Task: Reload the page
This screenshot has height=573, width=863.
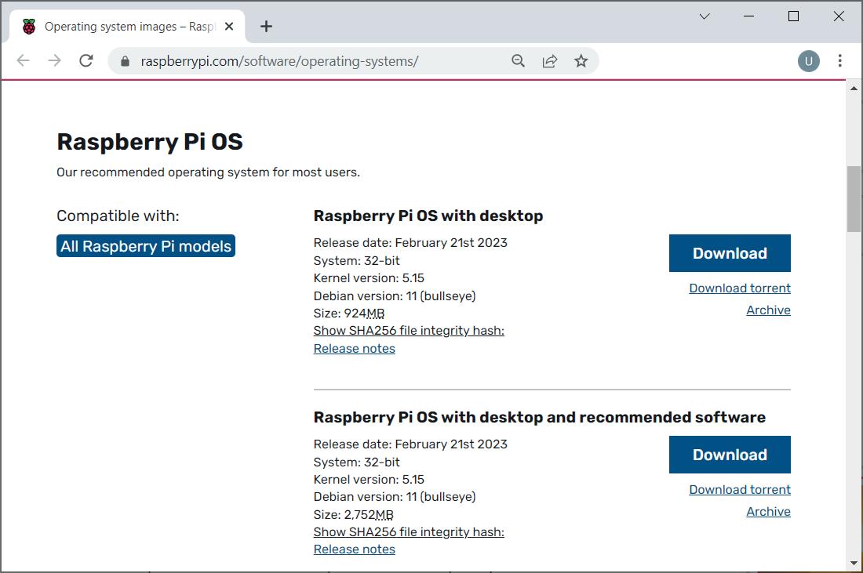Action: point(86,60)
